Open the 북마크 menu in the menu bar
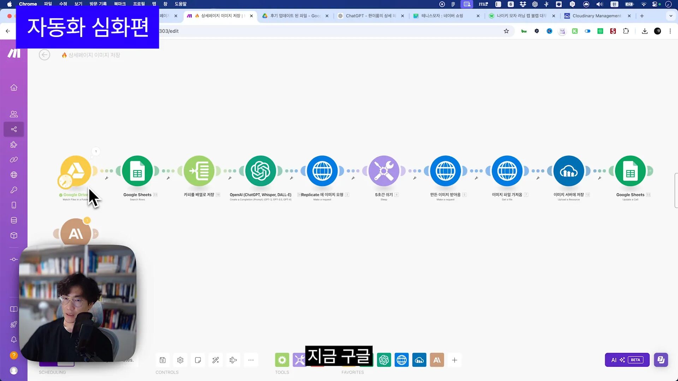Screen dimensions: 678x381 coord(120,4)
